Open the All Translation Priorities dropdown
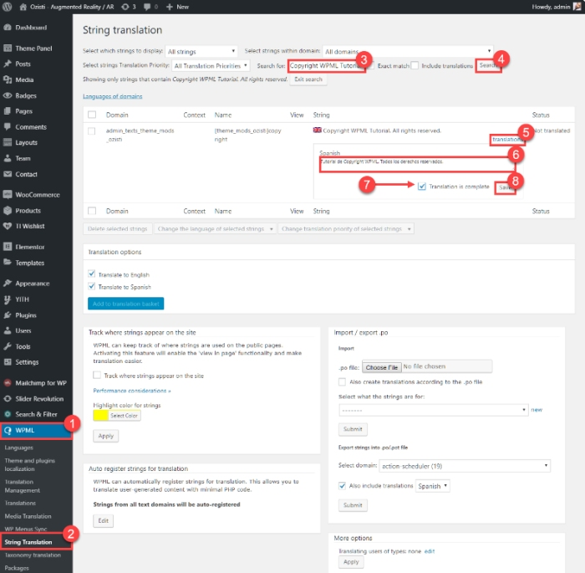This screenshot has height=573, width=585. tap(211, 65)
